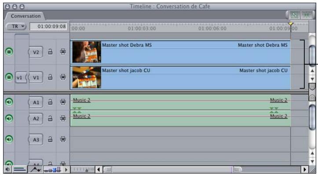Click the v1 source control
This screenshot has width=318, height=175.
click(21, 77)
